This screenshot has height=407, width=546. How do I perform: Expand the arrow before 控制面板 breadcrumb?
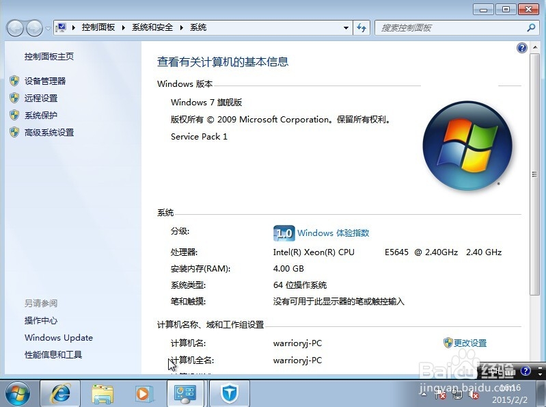(x=74, y=27)
